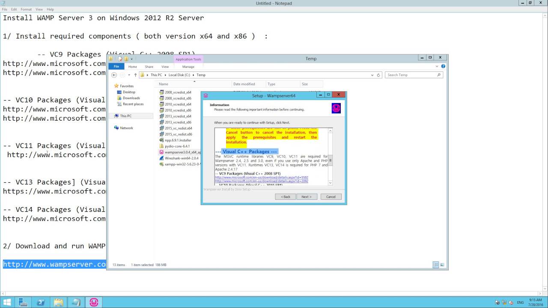Open the recent locations dropdown in Explorer
Image resolution: width=548 pixels, height=308 pixels.
tap(129, 75)
